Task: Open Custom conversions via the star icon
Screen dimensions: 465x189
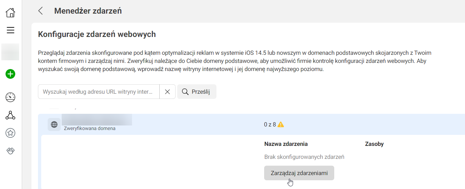Action: point(10,133)
